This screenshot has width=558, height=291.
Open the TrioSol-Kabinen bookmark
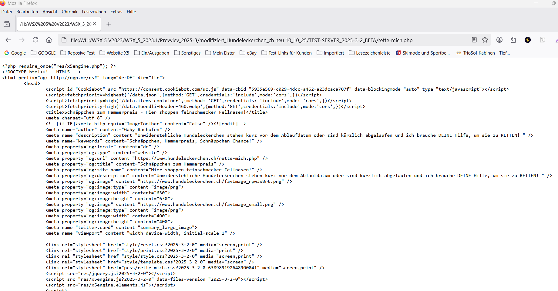[x=483, y=53]
